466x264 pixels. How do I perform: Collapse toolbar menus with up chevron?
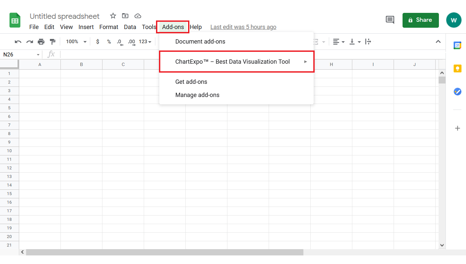[438, 42]
